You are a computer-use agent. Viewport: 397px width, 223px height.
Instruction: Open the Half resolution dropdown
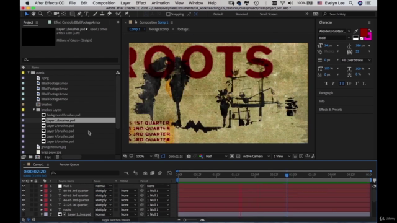click(x=216, y=157)
